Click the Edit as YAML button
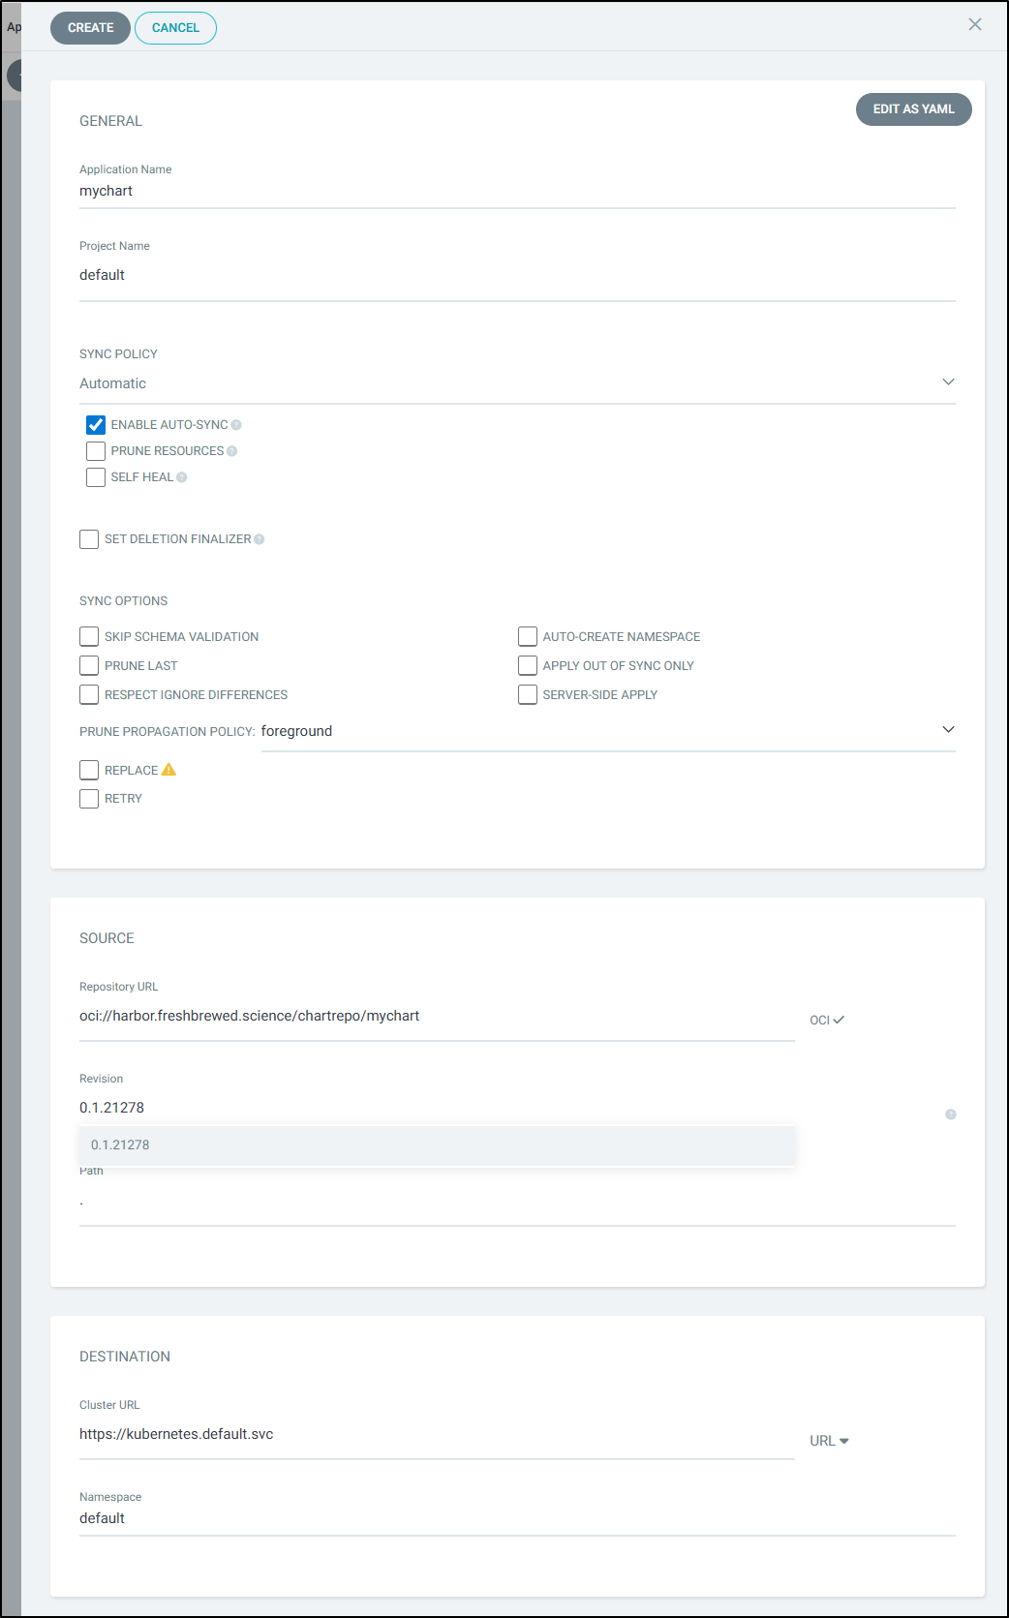 point(913,109)
